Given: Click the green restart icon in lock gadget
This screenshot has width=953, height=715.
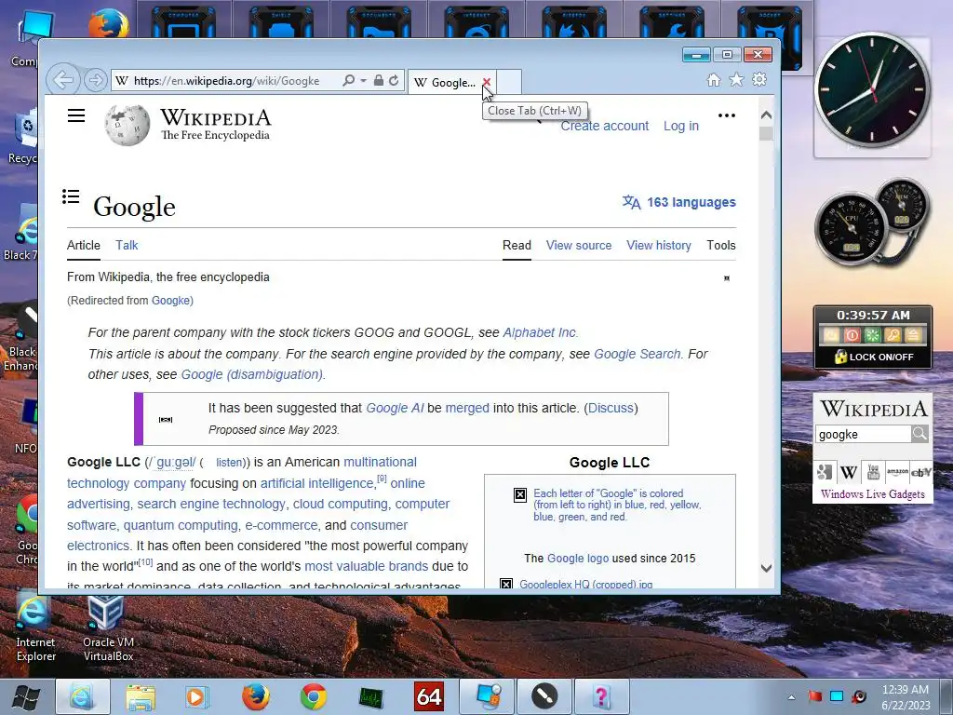Looking at the screenshot, I should [872, 335].
